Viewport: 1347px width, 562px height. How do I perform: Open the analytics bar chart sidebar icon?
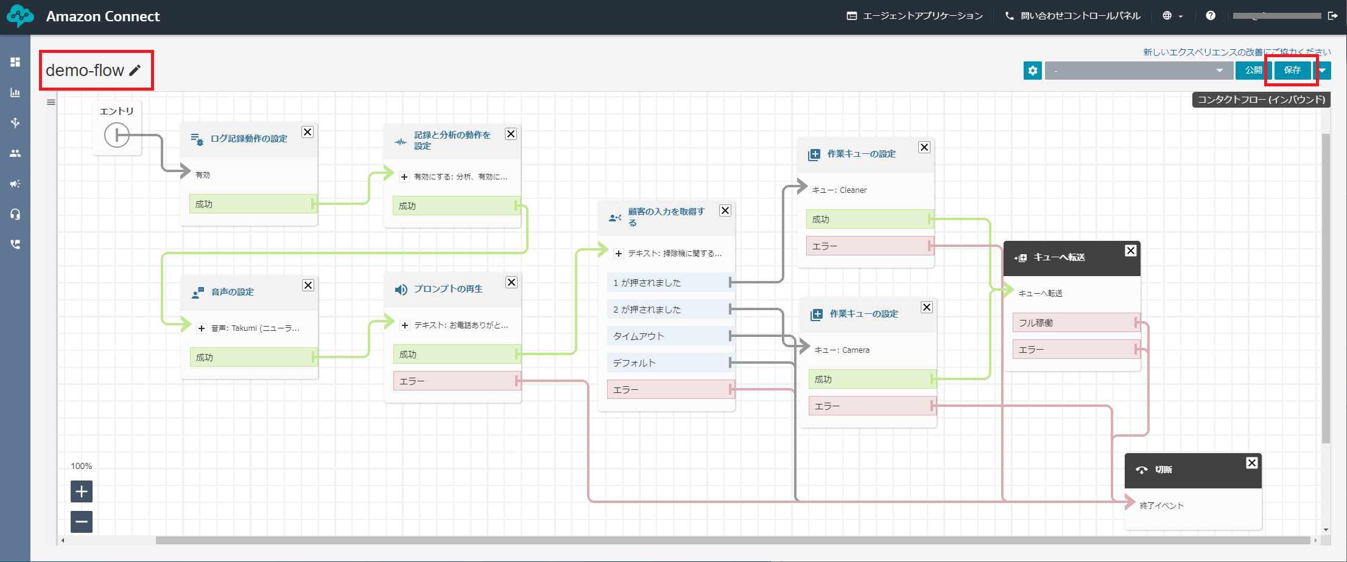(x=15, y=92)
